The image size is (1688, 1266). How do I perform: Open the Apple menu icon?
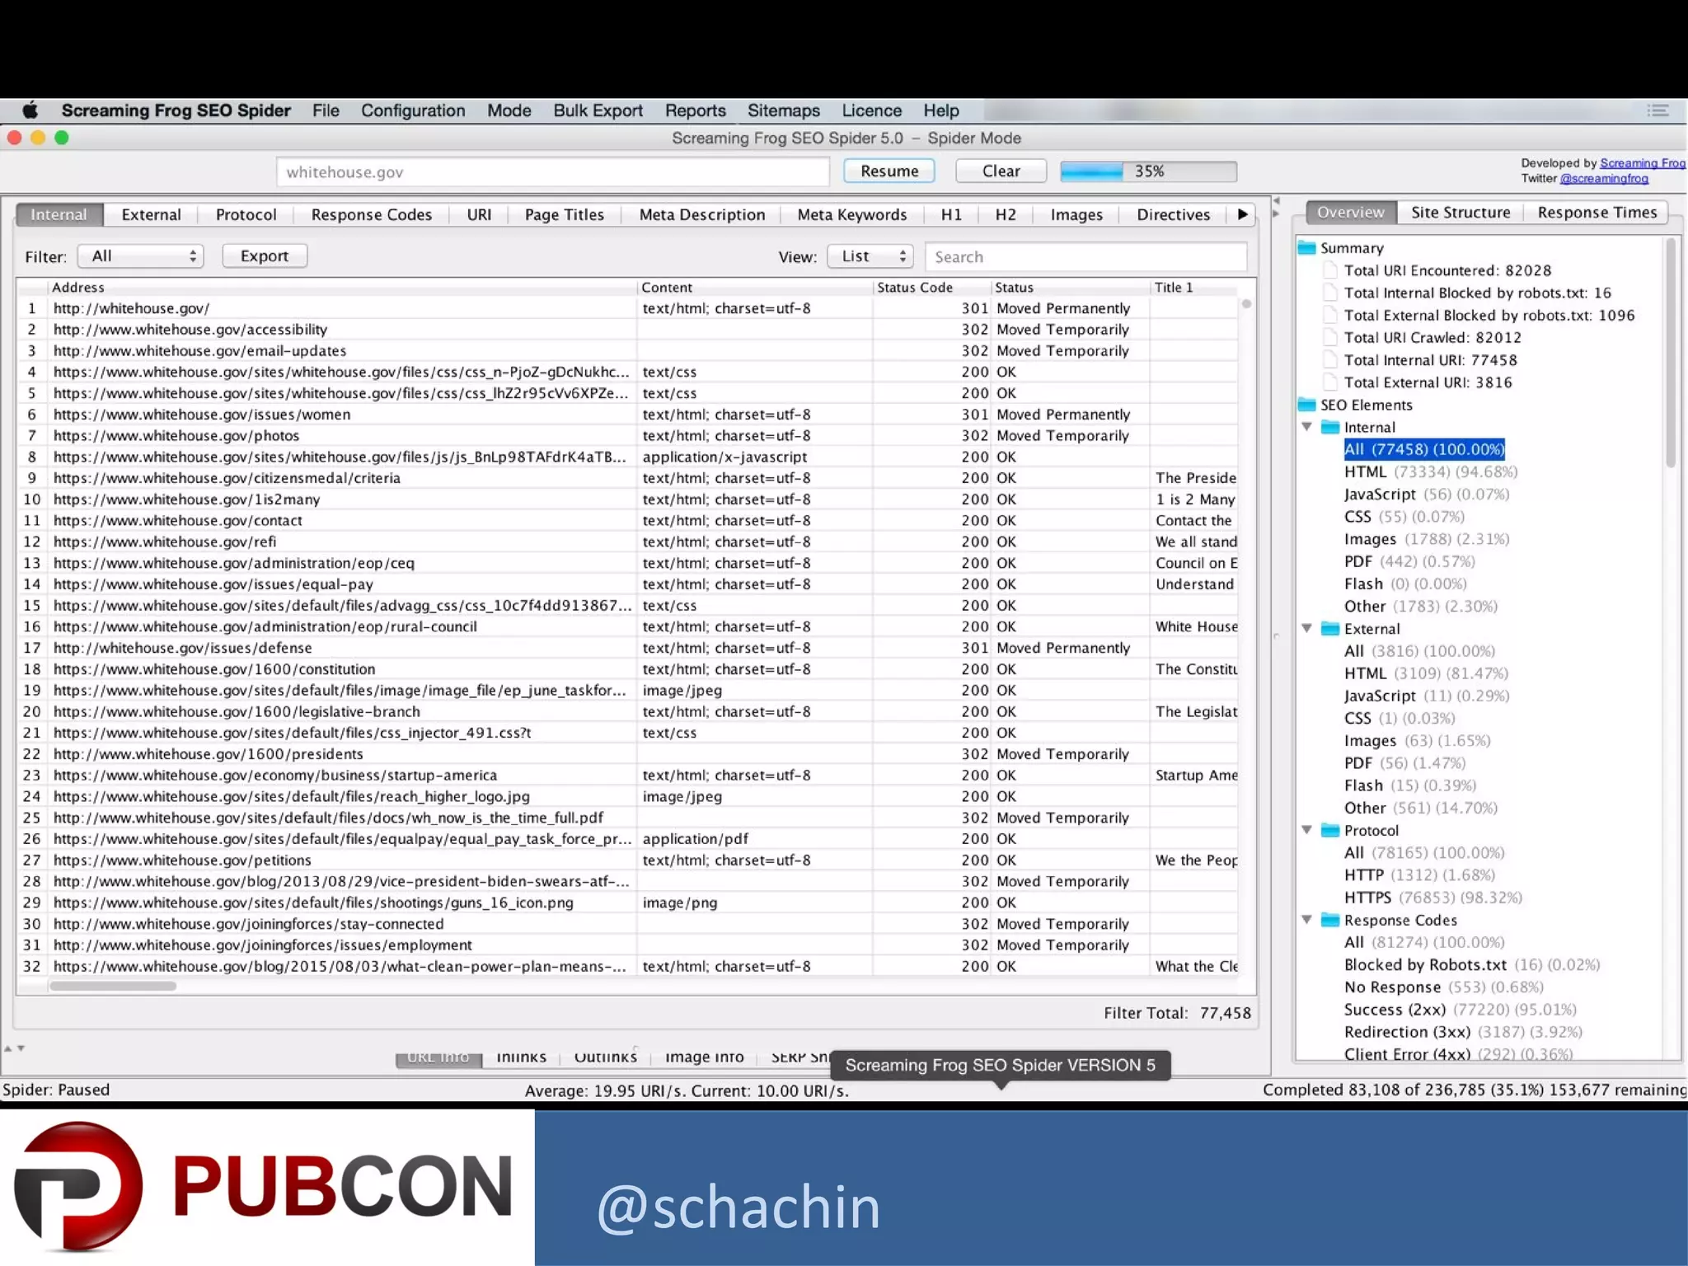coord(30,110)
